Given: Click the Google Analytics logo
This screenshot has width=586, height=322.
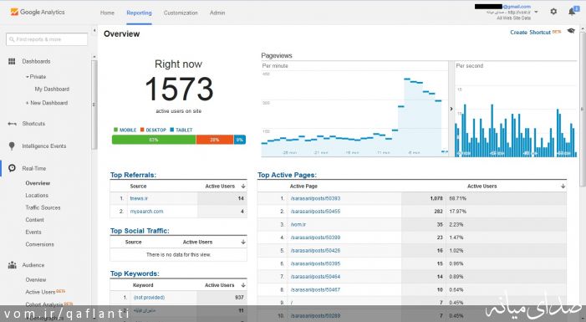Looking at the screenshot, I should point(38,13).
